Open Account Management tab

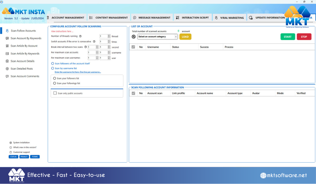click(x=67, y=18)
